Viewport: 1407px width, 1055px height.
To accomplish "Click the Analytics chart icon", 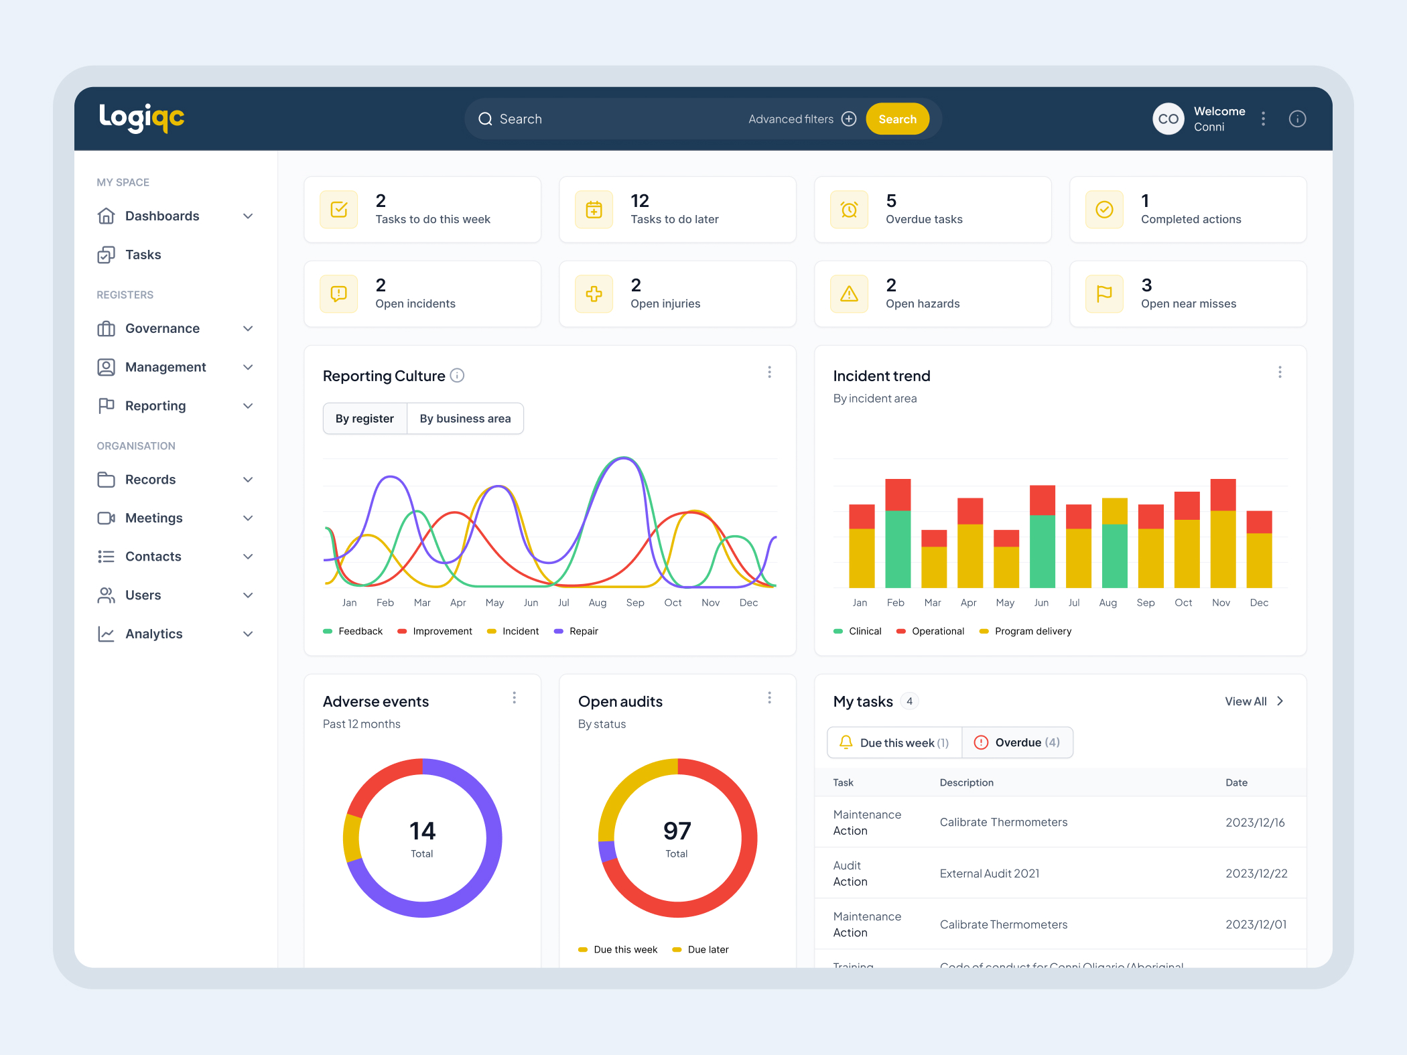I will (x=107, y=634).
